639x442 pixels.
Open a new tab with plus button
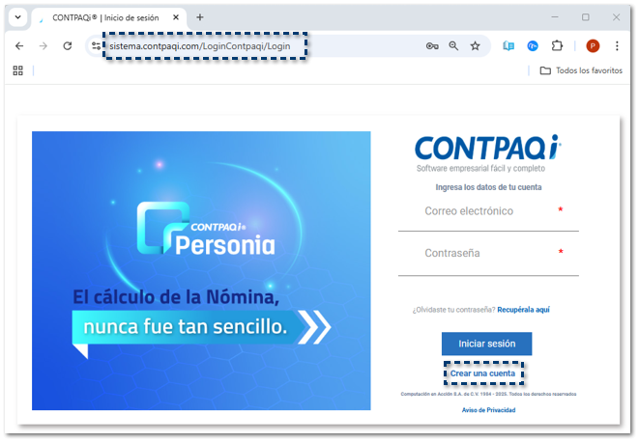coord(200,17)
